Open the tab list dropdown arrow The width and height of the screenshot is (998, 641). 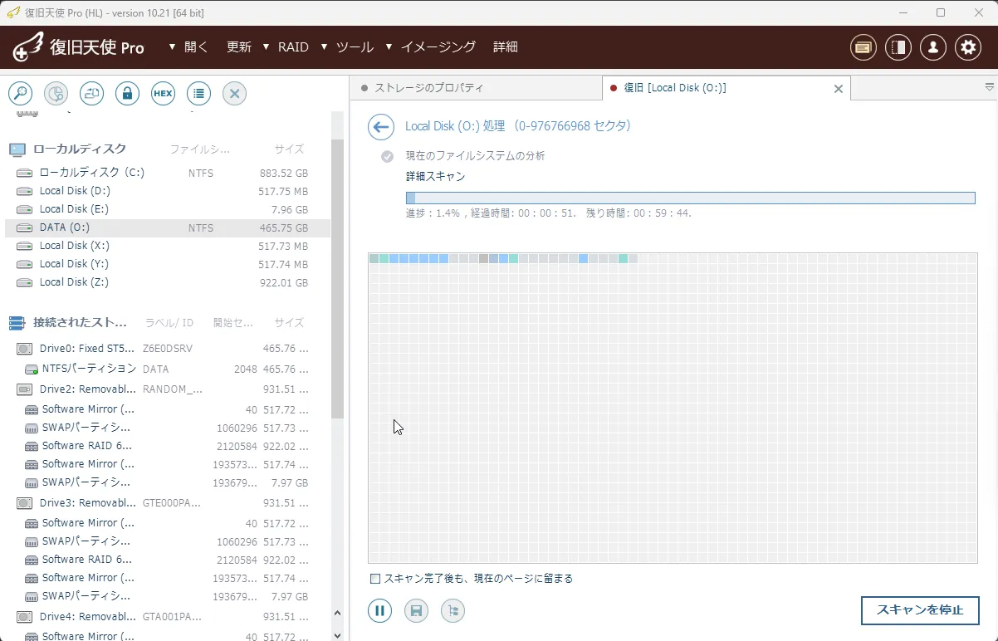click(989, 87)
